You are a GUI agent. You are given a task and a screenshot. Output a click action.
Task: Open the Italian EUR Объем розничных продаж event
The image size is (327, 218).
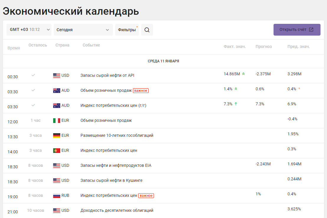click(x=106, y=120)
